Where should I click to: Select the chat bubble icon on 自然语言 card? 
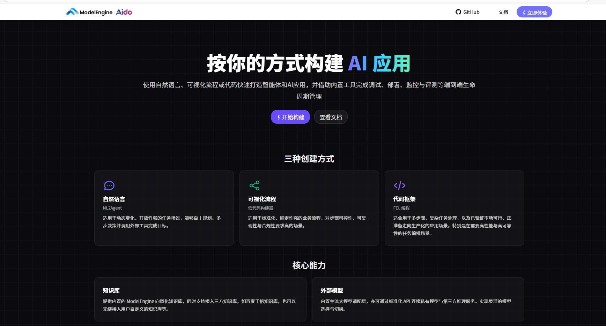click(109, 185)
